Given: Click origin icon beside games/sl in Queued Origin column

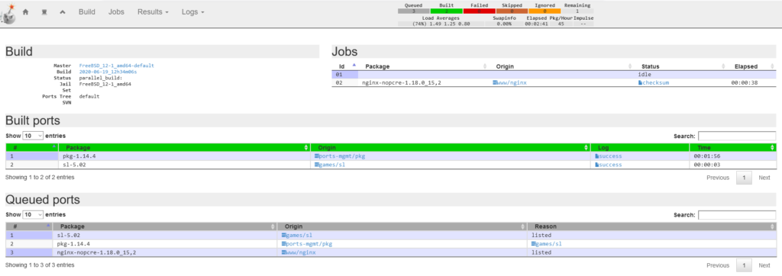Looking at the screenshot, I should tap(284, 235).
